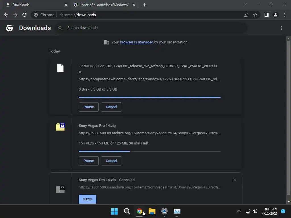The width and height of the screenshot is (291, 218).
Task: Click the vertical page scrollbar thumb
Action: (288, 118)
